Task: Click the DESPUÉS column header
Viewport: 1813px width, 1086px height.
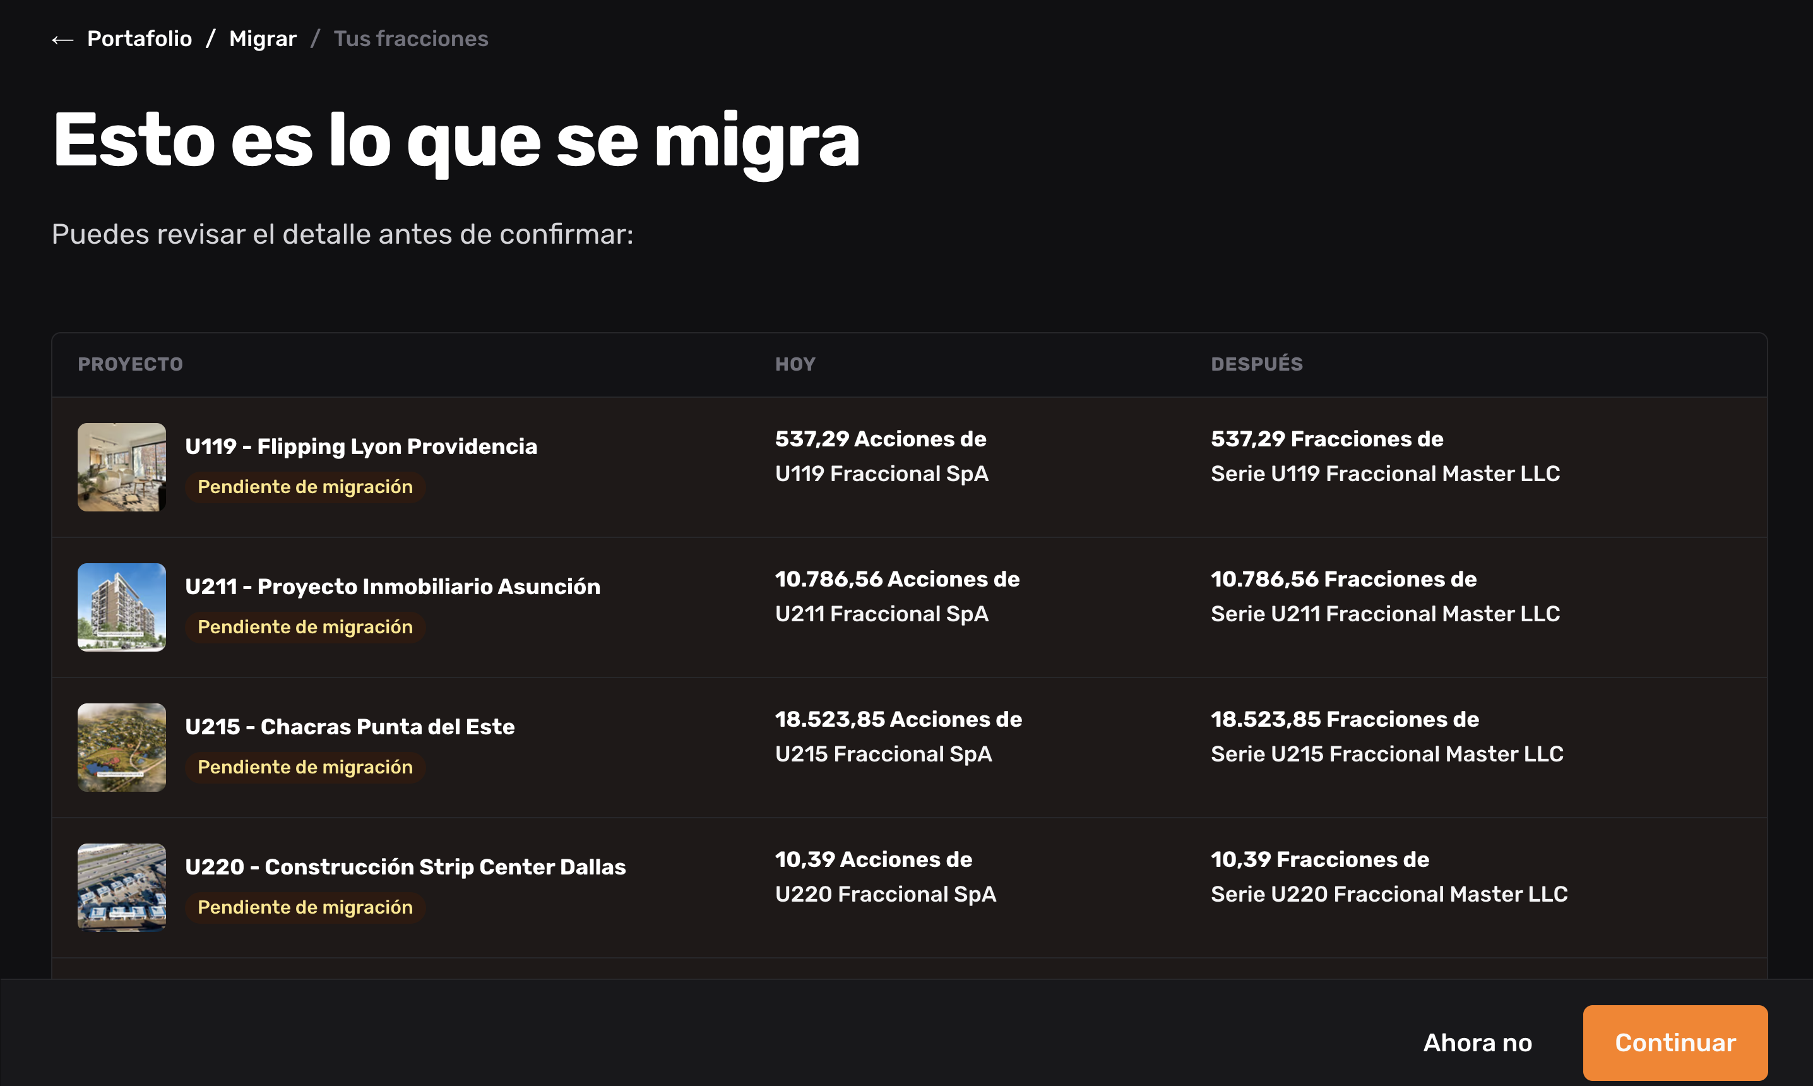Action: tap(1256, 364)
